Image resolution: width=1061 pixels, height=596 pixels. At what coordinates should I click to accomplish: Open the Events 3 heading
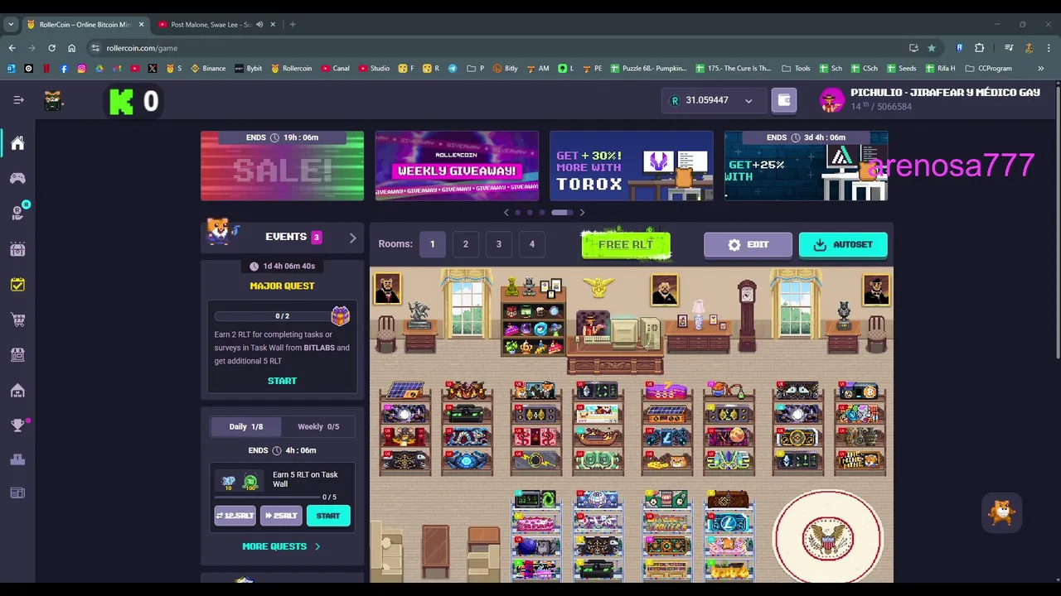(293, 237)
